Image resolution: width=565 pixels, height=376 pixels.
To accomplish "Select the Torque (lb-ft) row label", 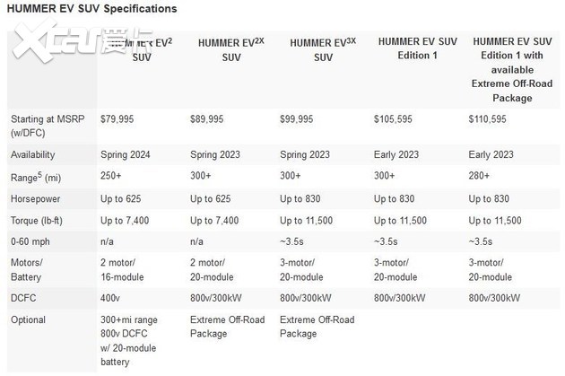I will 40,221.
